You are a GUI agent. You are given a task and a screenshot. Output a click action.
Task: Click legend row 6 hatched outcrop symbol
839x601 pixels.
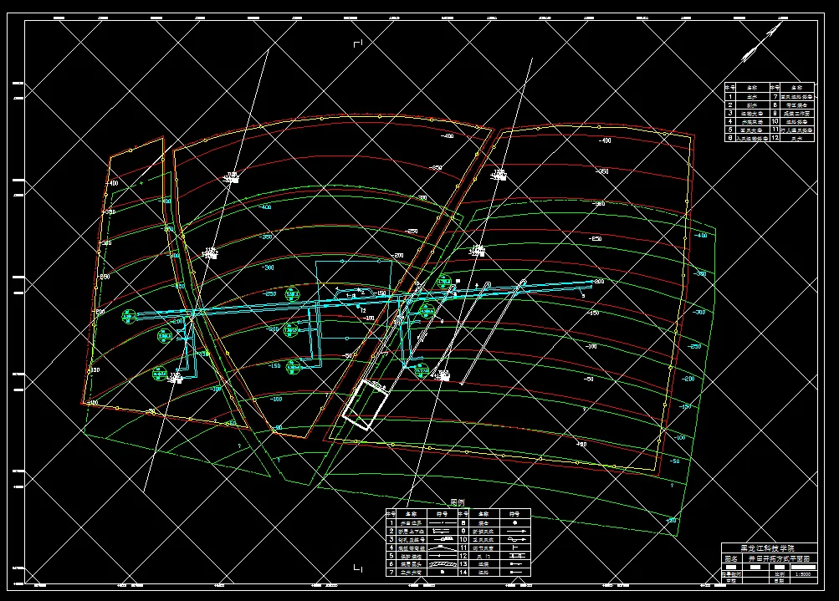[x=443, y=564]
